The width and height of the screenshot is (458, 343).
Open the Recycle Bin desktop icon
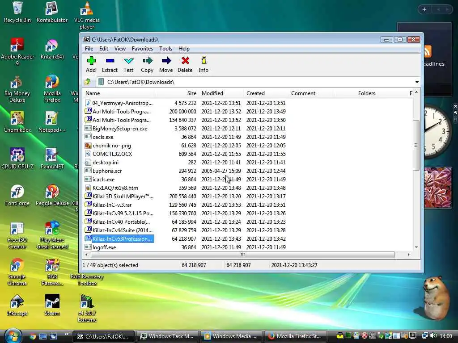coord(17,12)
